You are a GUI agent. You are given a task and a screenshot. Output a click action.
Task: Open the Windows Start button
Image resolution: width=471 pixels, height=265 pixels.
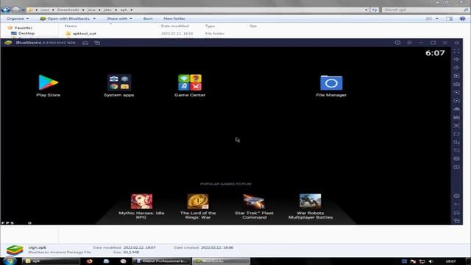10,261
